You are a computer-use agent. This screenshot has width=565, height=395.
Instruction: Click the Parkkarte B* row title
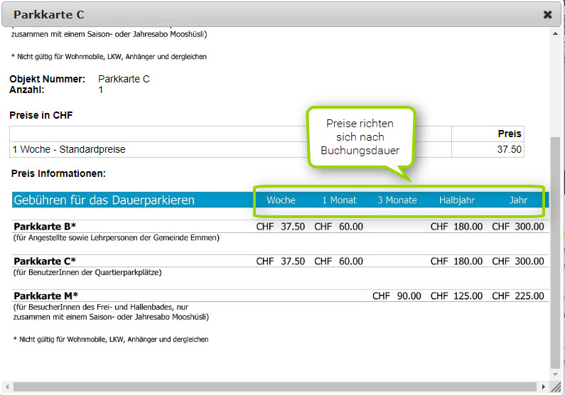click(45, 227)
